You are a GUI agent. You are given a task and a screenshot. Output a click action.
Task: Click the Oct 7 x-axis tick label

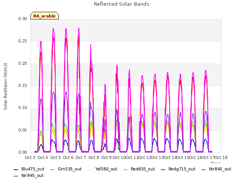pyautogui.click(x=81, y=157)
